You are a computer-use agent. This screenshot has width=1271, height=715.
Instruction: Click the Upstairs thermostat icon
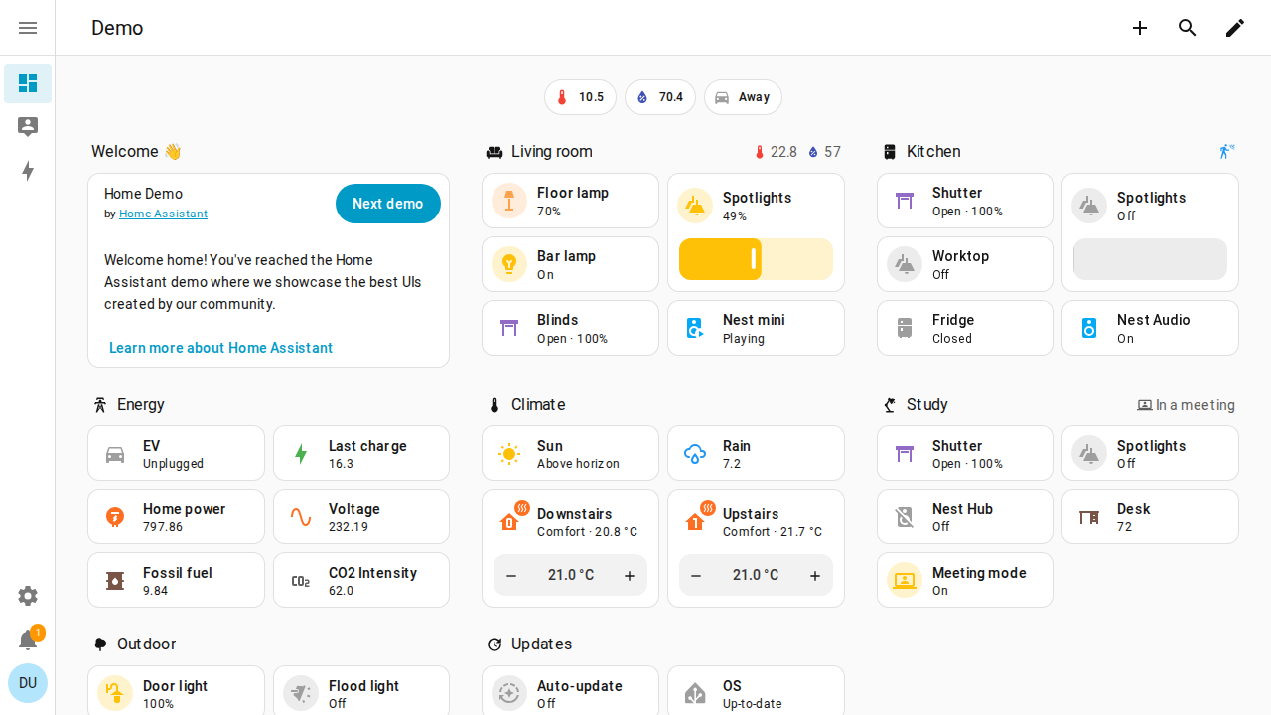point(697,519)
